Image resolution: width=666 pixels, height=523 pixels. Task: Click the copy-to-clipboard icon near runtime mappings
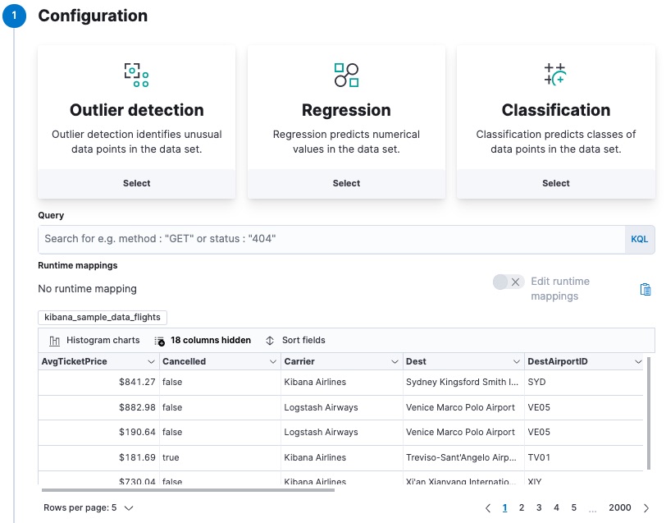(x=645, y=289)
